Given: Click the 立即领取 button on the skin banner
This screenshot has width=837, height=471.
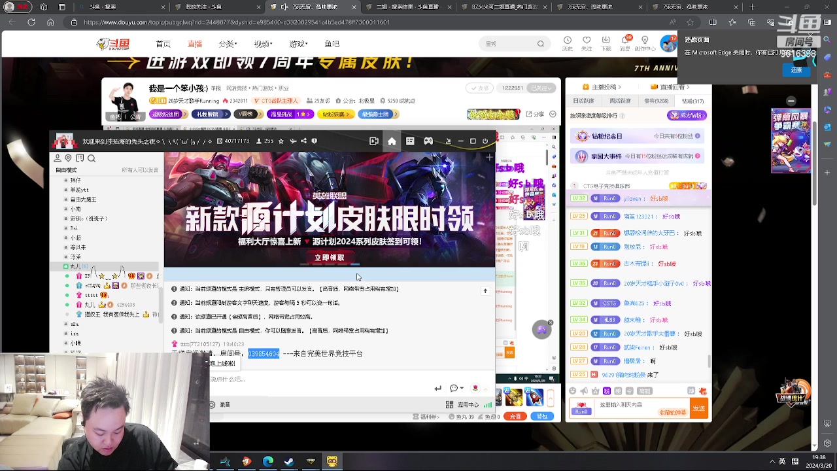Looking at the screenshot, I should pos(329,257).
